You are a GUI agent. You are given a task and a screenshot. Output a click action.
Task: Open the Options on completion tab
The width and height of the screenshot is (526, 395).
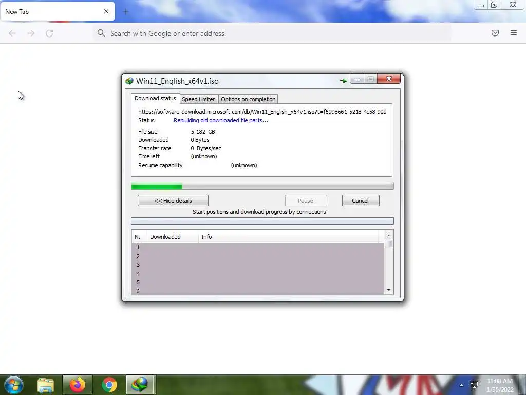248,99
